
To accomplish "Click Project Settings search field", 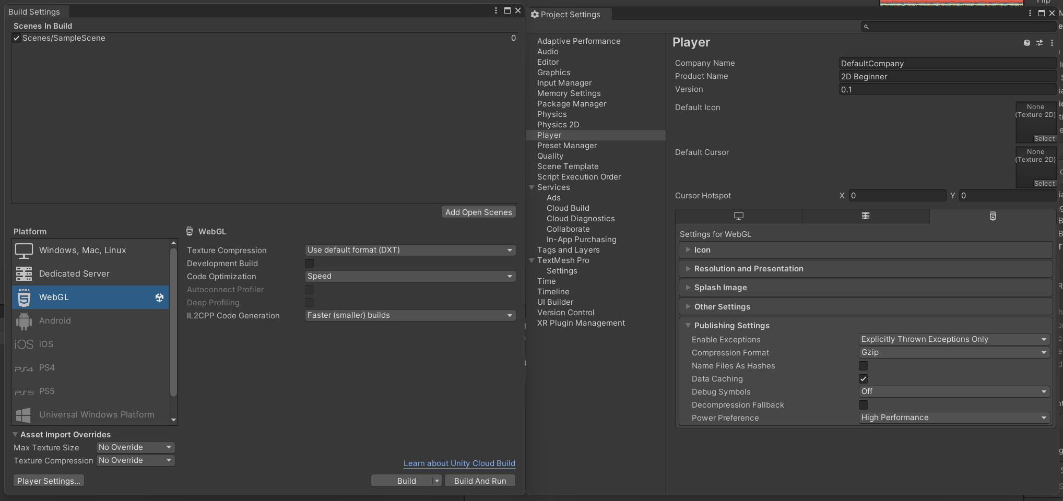I will [959, 27].
